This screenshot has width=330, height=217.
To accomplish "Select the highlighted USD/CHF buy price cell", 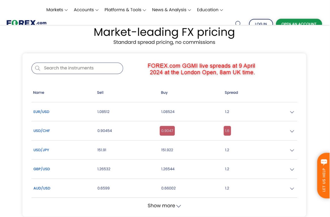I will click(x=167, y=131).
